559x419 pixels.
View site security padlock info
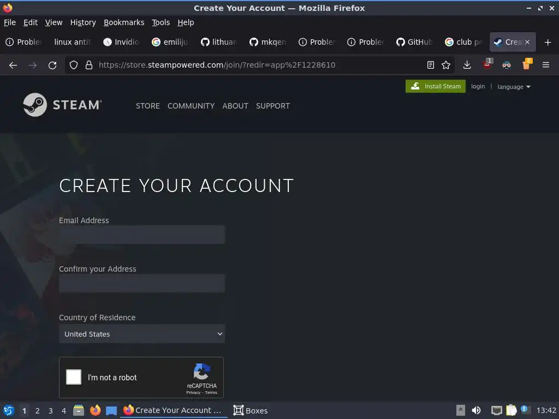(89, 65)
